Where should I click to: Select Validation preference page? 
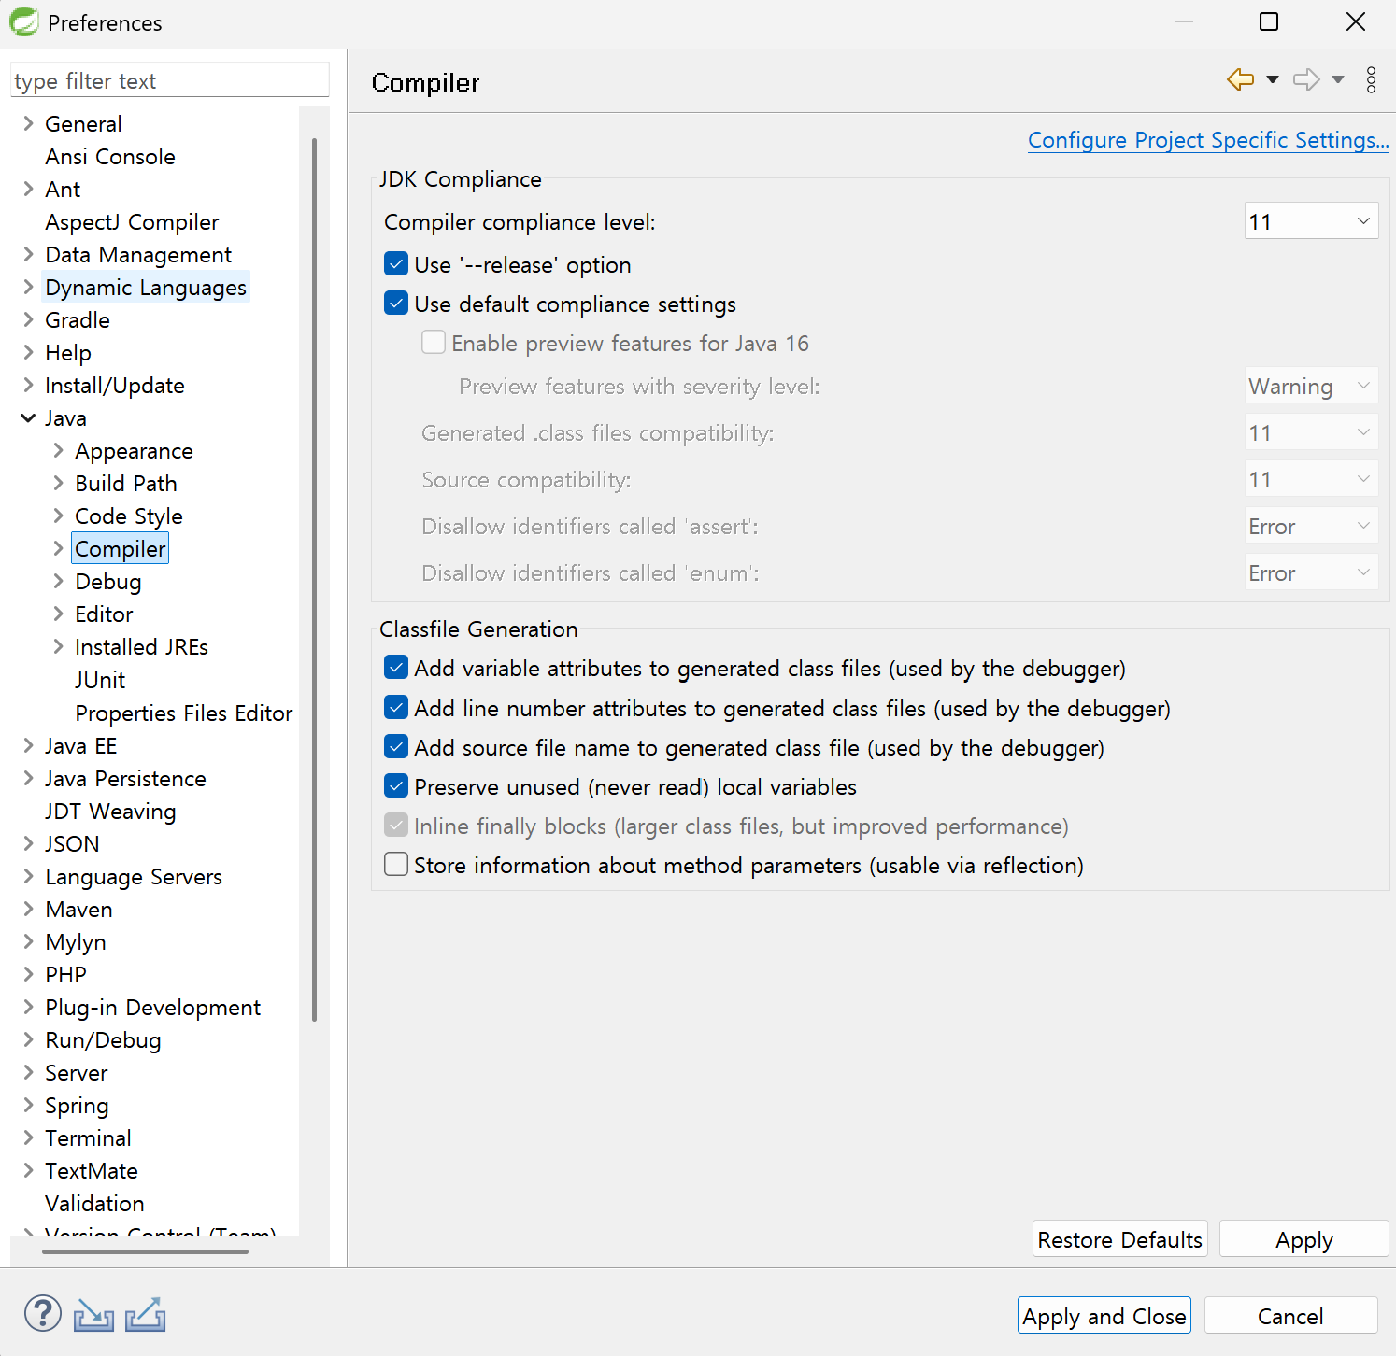tap(94, 1204)
